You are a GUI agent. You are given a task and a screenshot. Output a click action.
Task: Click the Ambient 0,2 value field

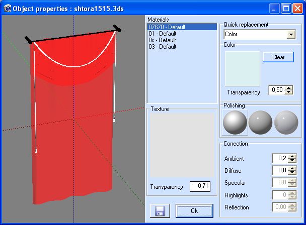coord(280,158)
